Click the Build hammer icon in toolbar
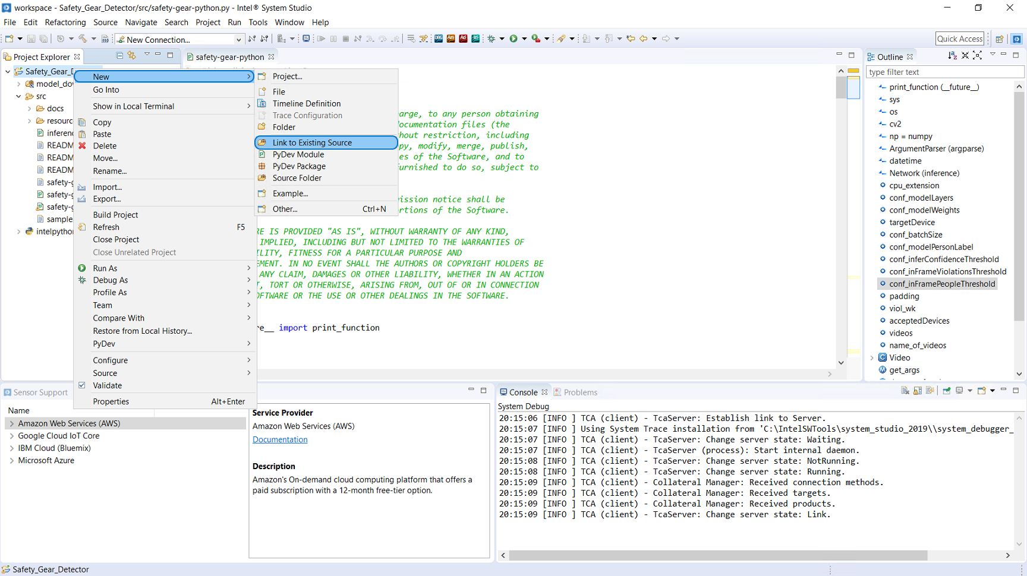 click(83, 39)
